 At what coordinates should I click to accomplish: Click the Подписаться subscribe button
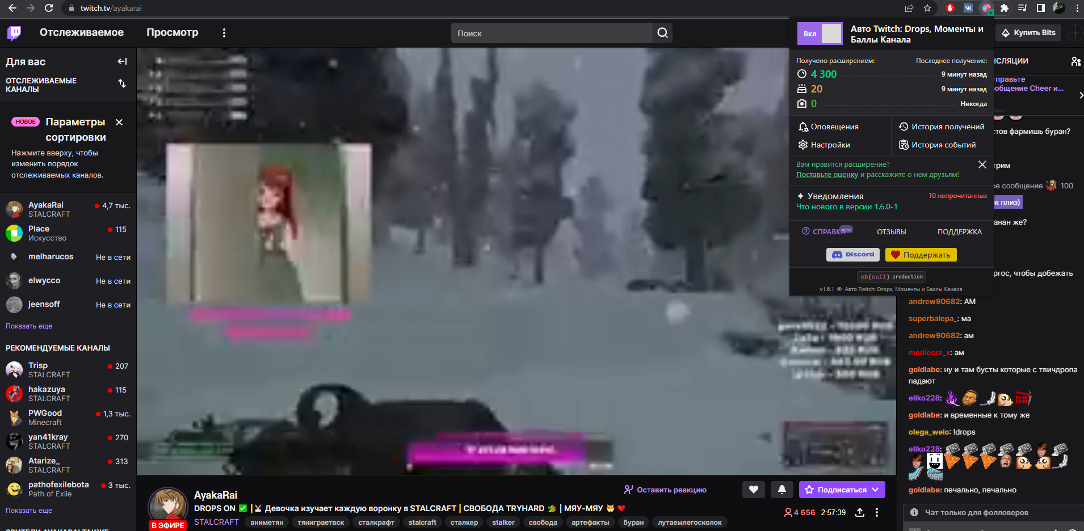(x=842, y=490)
